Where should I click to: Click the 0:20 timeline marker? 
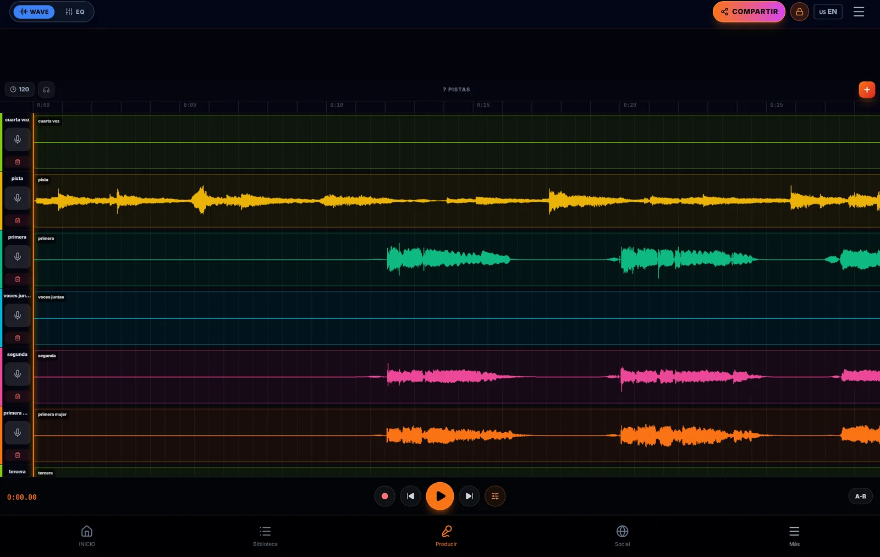630,105
